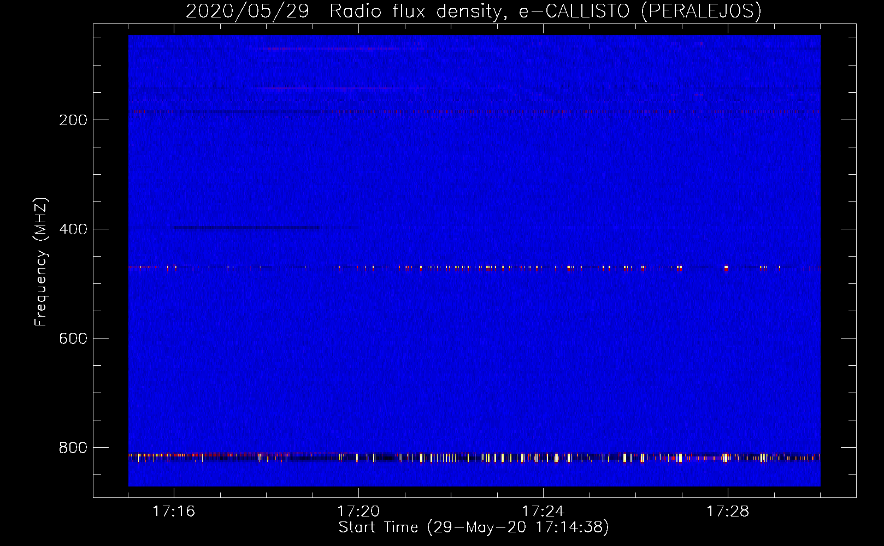Click the bright interference band near 820 MHz

(474, 457)
